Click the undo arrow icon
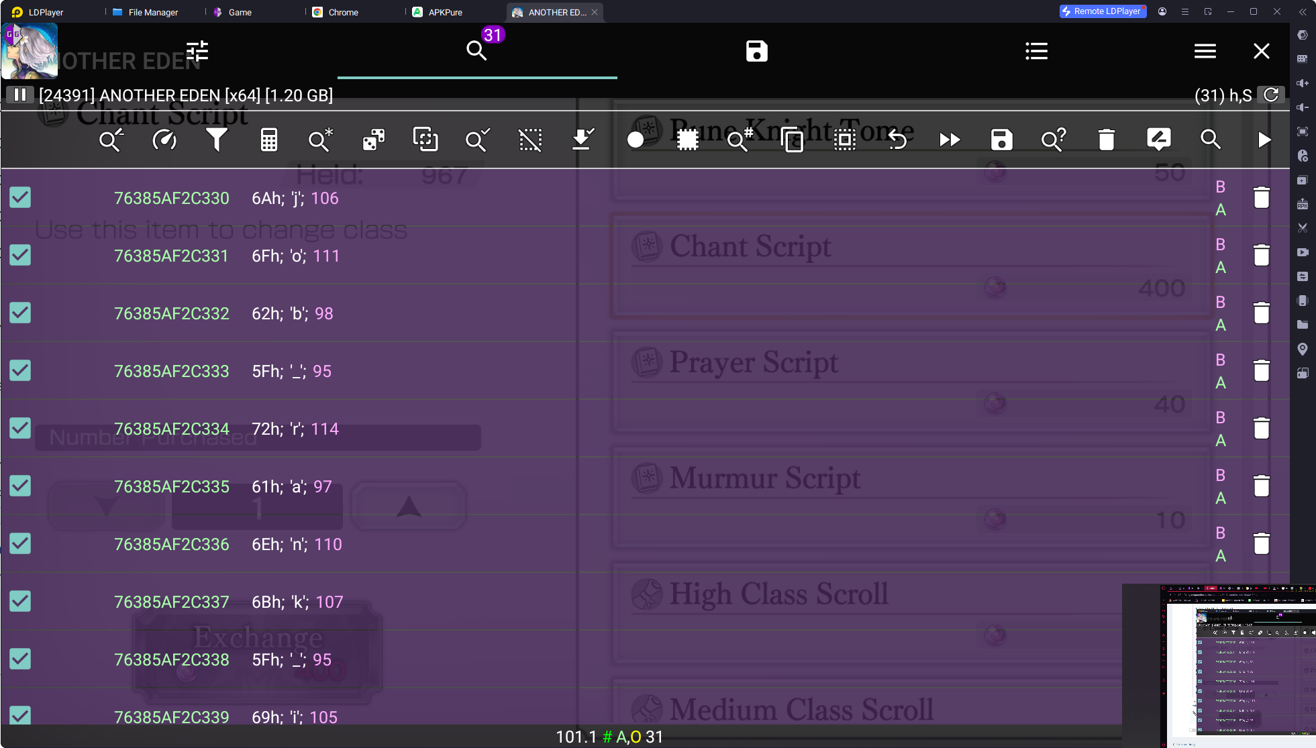Viewport: 1316px width, 748px height. point(897,140)
